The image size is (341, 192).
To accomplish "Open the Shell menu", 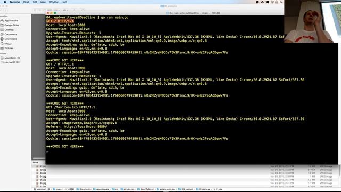I will 26,2.
